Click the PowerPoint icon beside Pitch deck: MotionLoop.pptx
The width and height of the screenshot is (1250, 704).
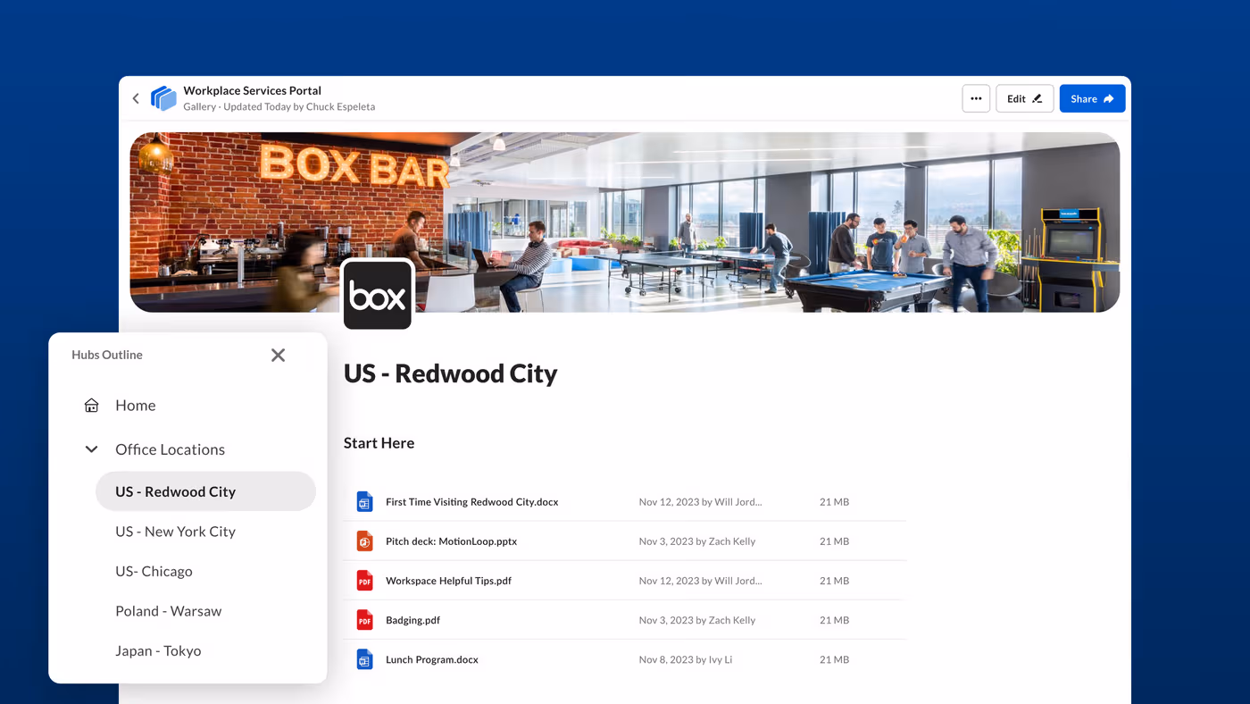coord(363,541)
